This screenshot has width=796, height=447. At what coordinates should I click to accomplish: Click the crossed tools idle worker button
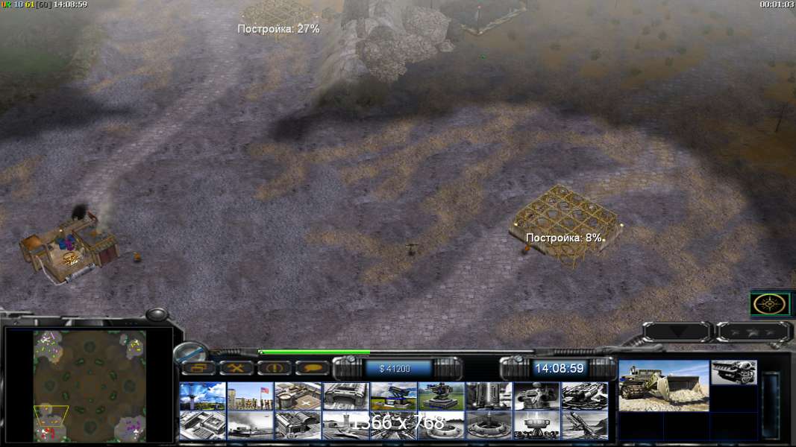(236, 368)
